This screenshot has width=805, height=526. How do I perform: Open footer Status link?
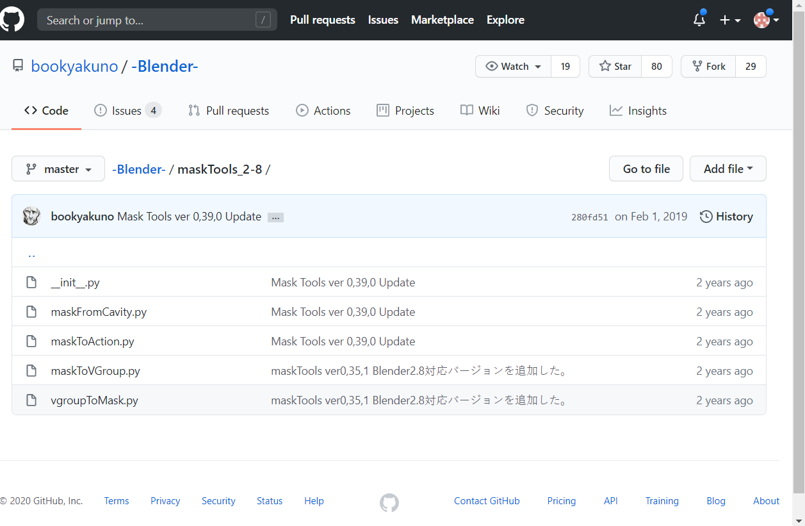[270, 501]
